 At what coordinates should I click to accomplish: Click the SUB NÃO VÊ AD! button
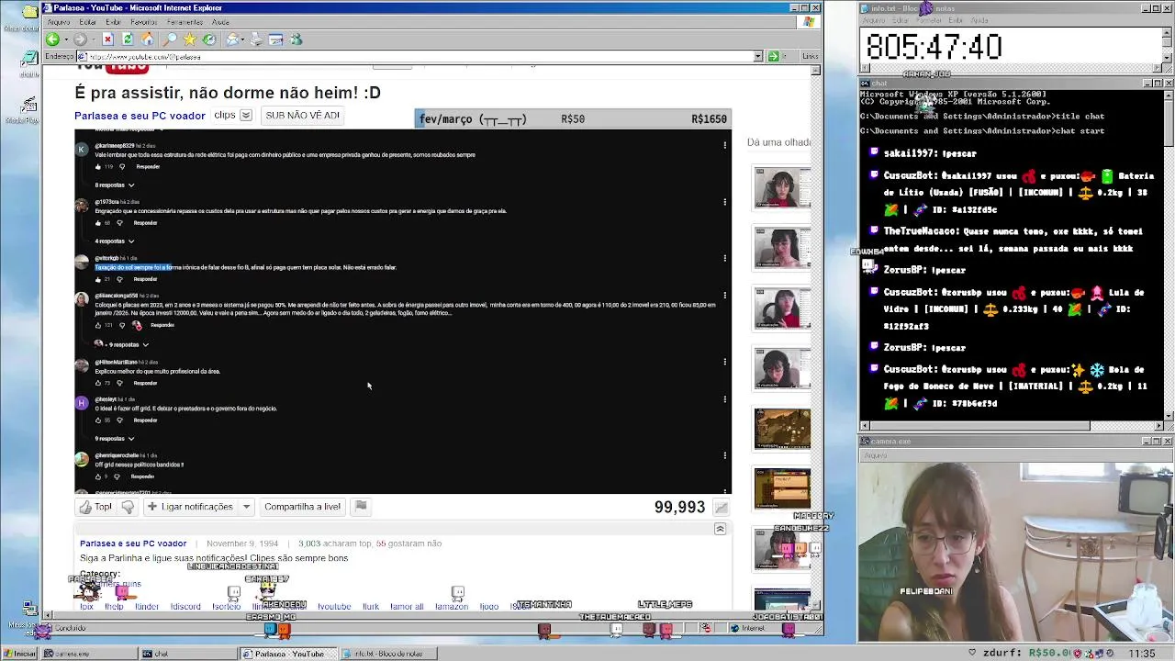tap(302, 116)
